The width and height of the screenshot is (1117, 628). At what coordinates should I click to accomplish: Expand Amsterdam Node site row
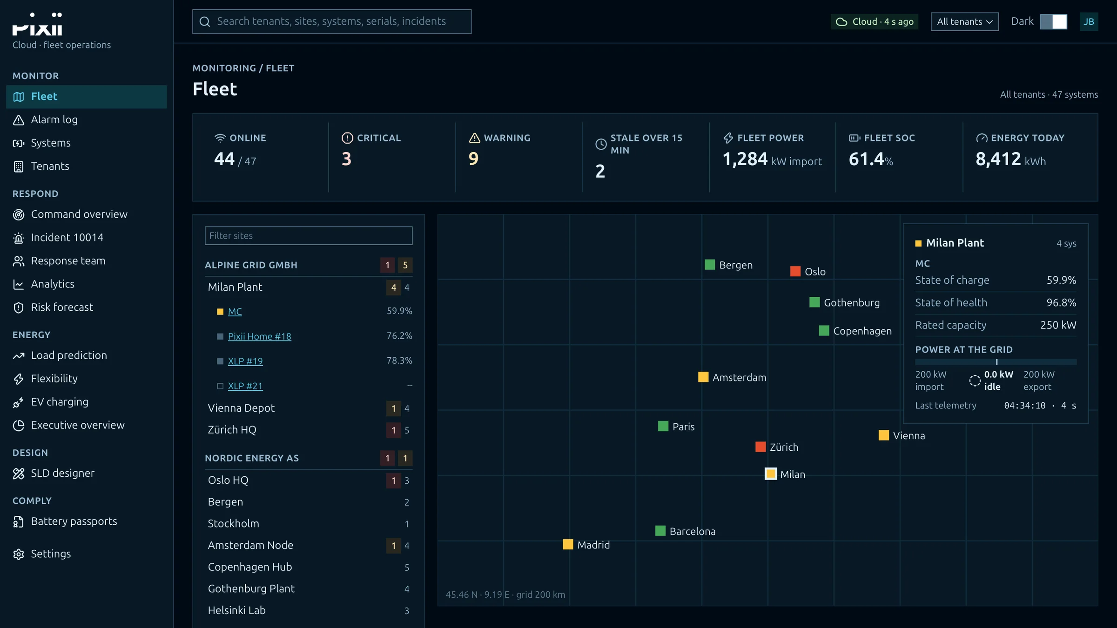coord(309,545)
